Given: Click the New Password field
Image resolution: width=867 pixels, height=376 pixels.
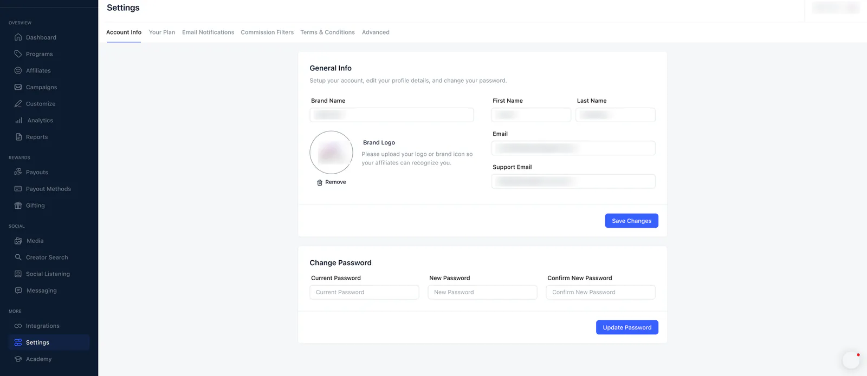Looking at the screenshot, I should tap(482, 292).
